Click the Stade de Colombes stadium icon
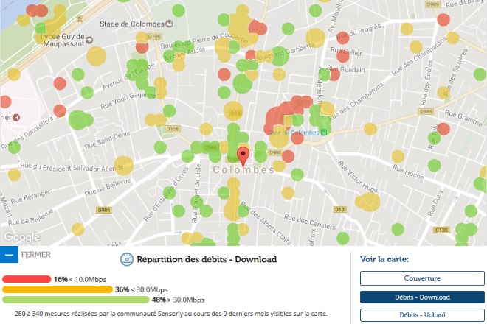The width and height of the screenshot is (487, 324). [x=170, y=24]
